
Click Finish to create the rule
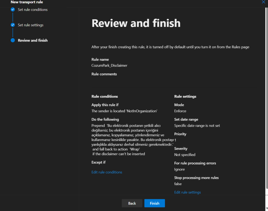pyautogui.click(x=154, y=203)
